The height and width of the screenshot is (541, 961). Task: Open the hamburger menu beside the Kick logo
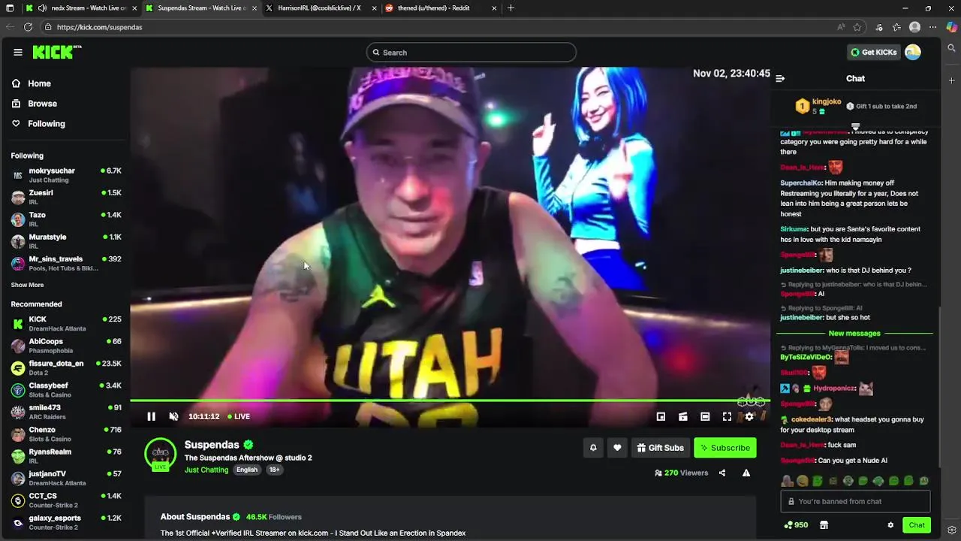[x=17, y=52]
